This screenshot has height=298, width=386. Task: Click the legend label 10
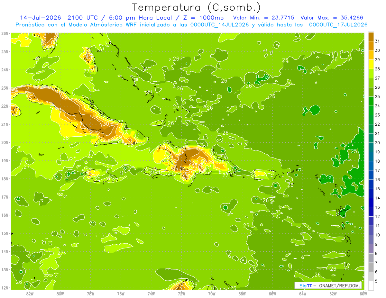pos(377,235)
